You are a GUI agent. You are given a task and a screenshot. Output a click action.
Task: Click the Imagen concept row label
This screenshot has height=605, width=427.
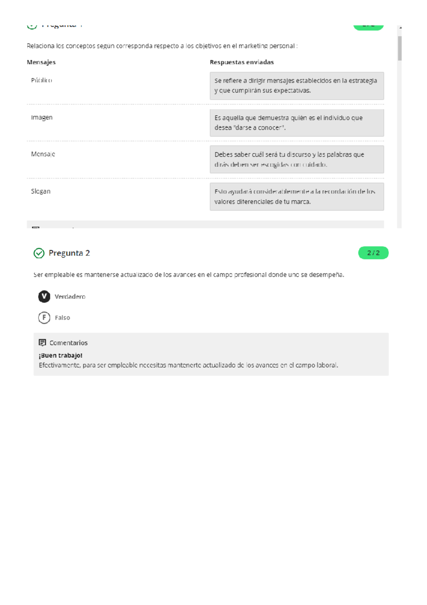[x=42, y=118]
